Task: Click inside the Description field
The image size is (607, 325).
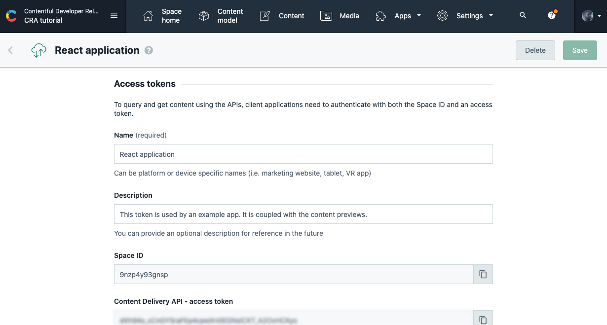Action: [303, 214]
